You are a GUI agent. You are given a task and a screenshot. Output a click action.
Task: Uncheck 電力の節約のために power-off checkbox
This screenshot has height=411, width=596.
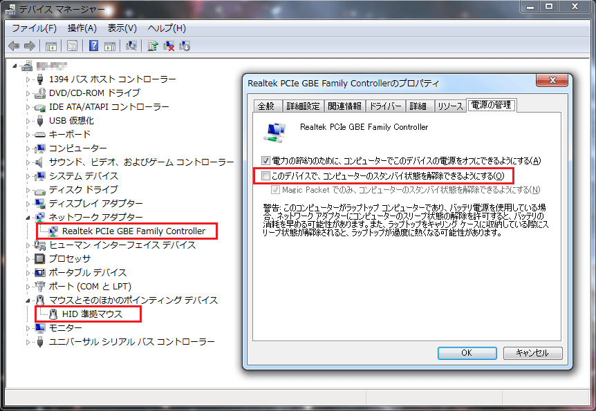(x=266, y=161)
